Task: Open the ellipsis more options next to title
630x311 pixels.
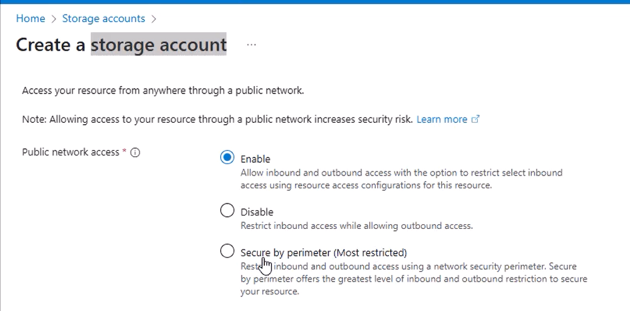Action: [252, 45]
